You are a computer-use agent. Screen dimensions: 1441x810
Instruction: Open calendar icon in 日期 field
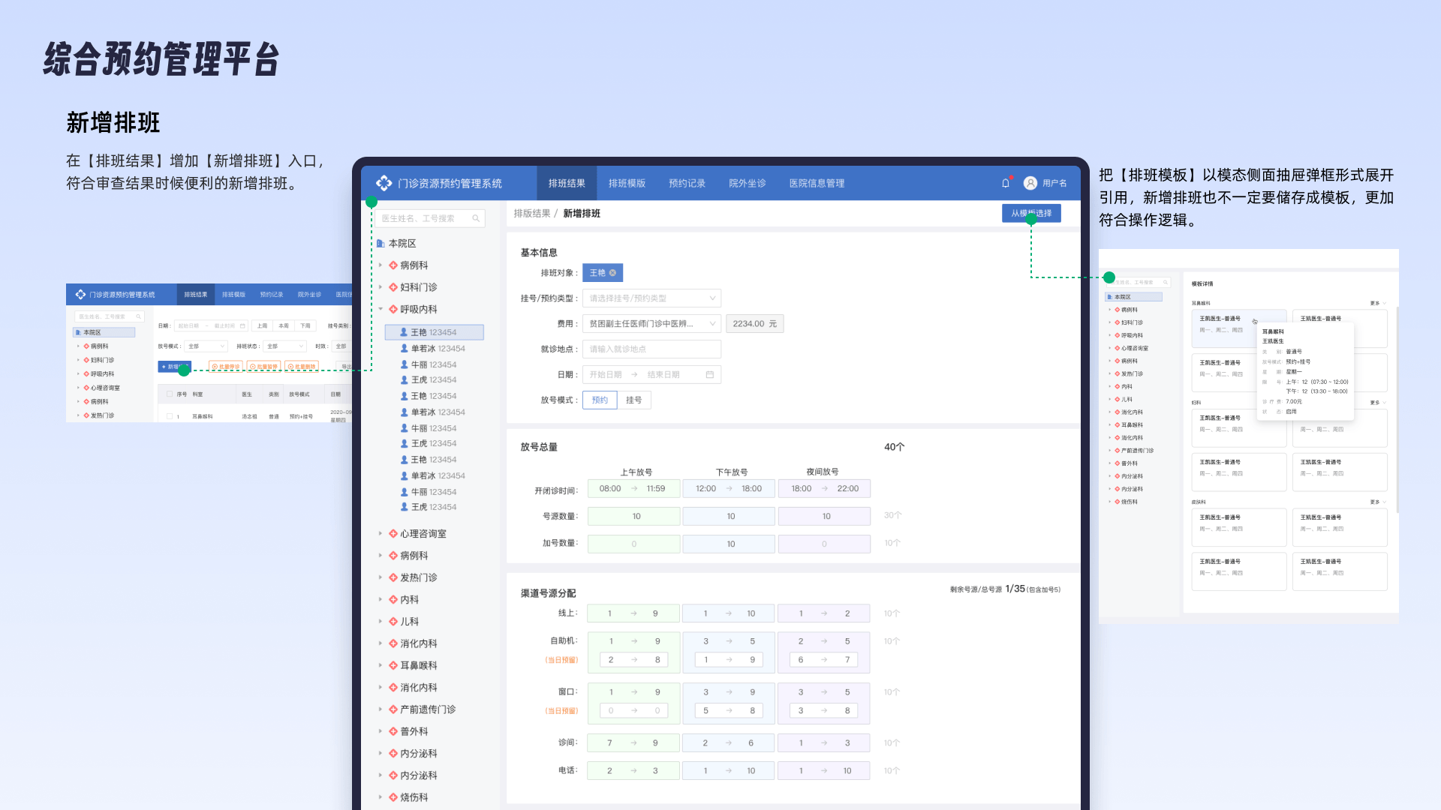[709, 374]
